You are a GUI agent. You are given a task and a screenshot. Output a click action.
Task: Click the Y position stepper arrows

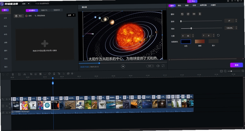click(213, 35)
